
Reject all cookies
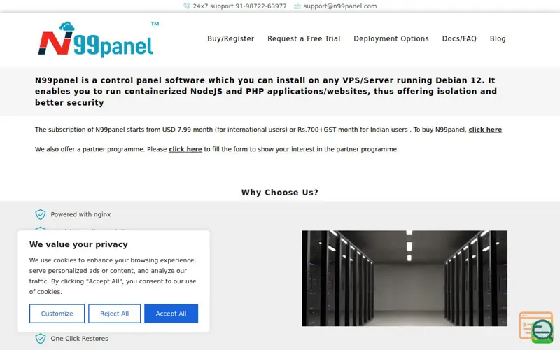pyautogui.click(x=115, y=314)
